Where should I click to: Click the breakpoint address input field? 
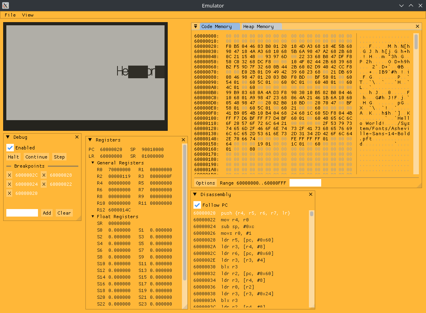pos(22,213)
